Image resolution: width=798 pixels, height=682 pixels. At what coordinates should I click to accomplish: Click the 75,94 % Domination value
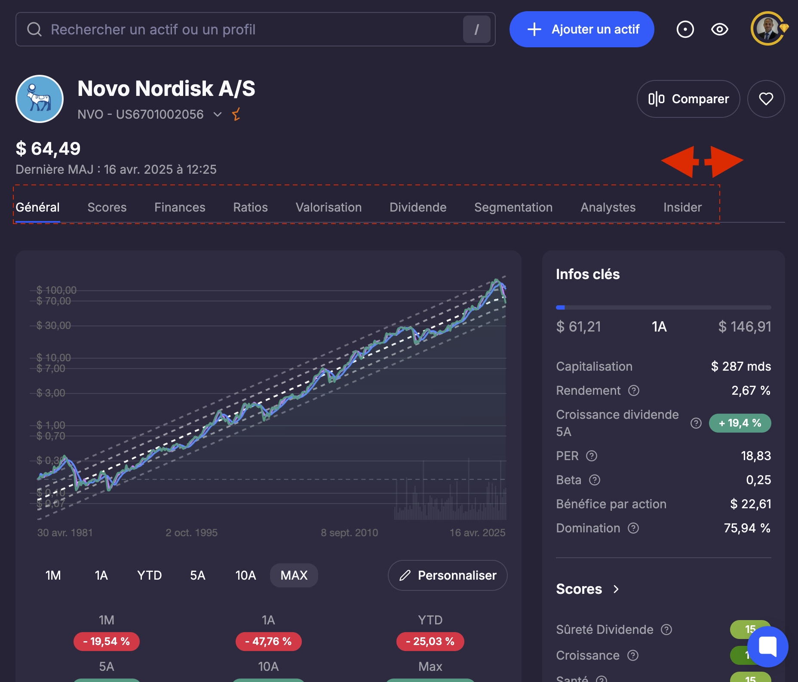(747, 528)
